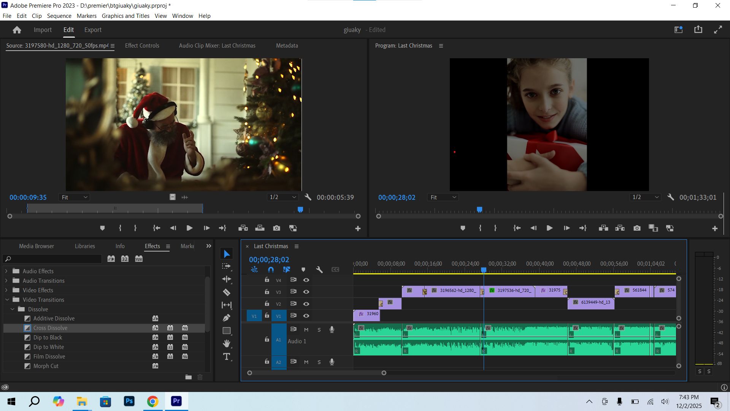Select the Razor tool
The width and height of the screenshot is (730, 411).
tap(227, 292)
